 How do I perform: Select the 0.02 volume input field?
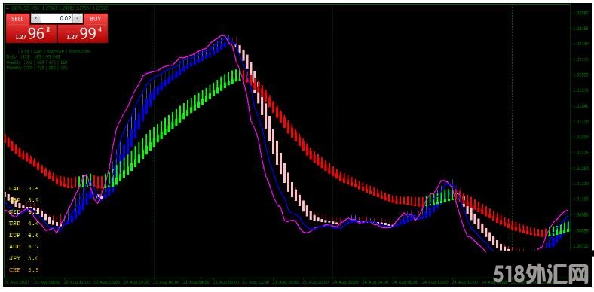tap(57, 18)
